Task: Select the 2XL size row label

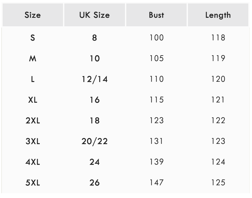Action: click(32, 121)
